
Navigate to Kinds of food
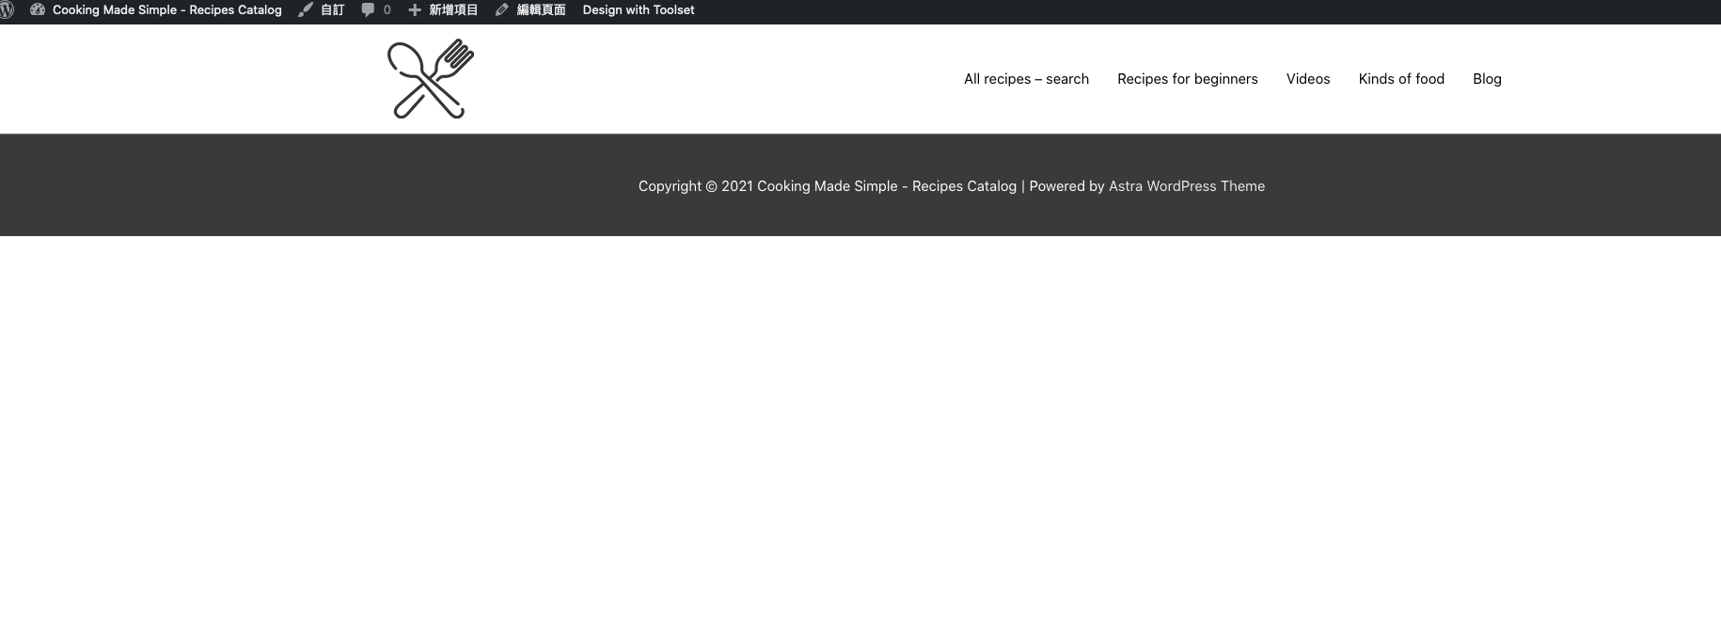(x=1401, y=79)
